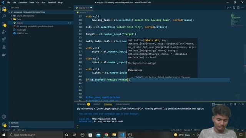Open the terminal launch profile dropdown
This screenshot has width=246, height=138.
[x=227, y=104]
